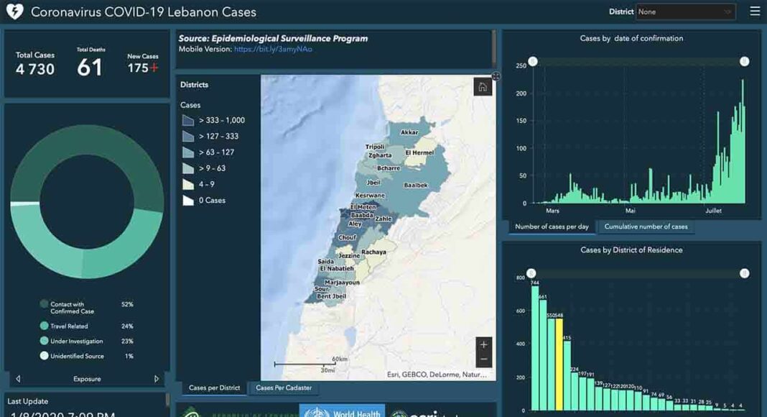Zoom in on the map
This screenshot has width=767, height=417.
point(484,344)
